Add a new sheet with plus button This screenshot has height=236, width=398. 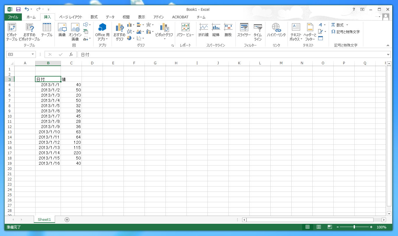(x=67, y=220)
